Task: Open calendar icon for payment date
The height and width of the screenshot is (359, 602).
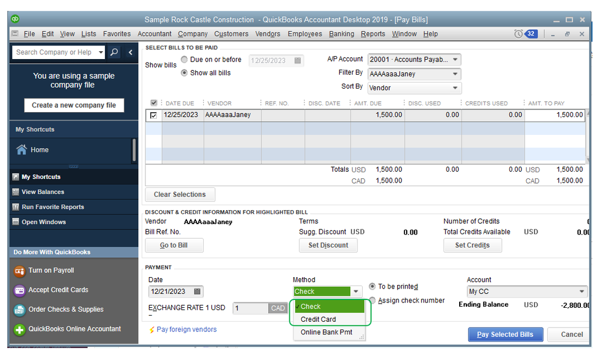Action: coord(197,292)
